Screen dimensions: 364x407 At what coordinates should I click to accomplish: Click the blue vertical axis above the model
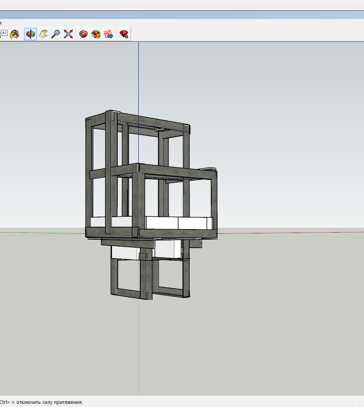click(139, 78)
